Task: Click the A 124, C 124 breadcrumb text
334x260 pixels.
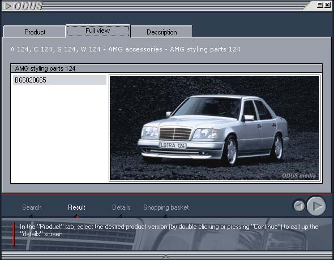Action: click(125, 49)
